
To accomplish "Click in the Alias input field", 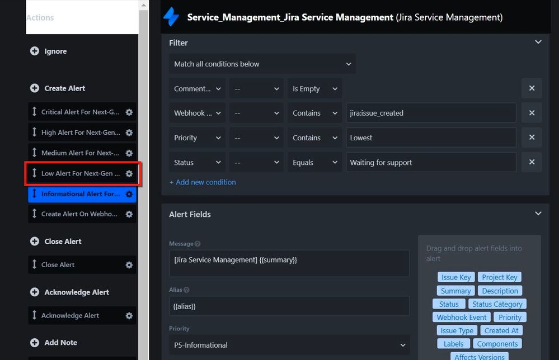I will coord(289,306).
